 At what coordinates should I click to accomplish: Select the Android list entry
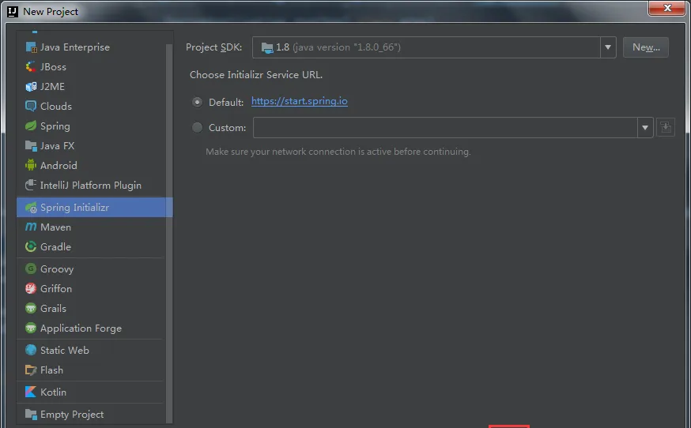click(x=91, y=166)
